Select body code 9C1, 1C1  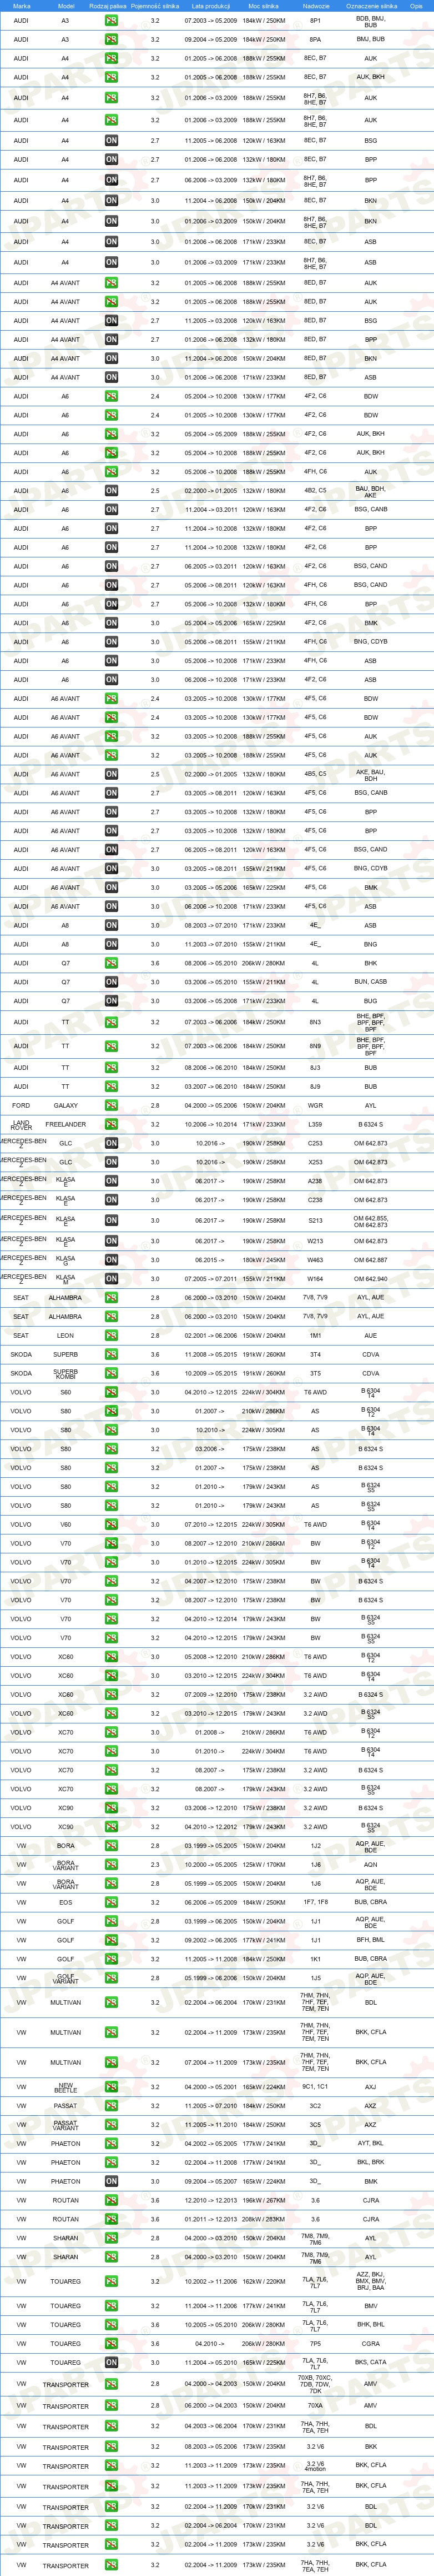click(x=315, y=2088)
